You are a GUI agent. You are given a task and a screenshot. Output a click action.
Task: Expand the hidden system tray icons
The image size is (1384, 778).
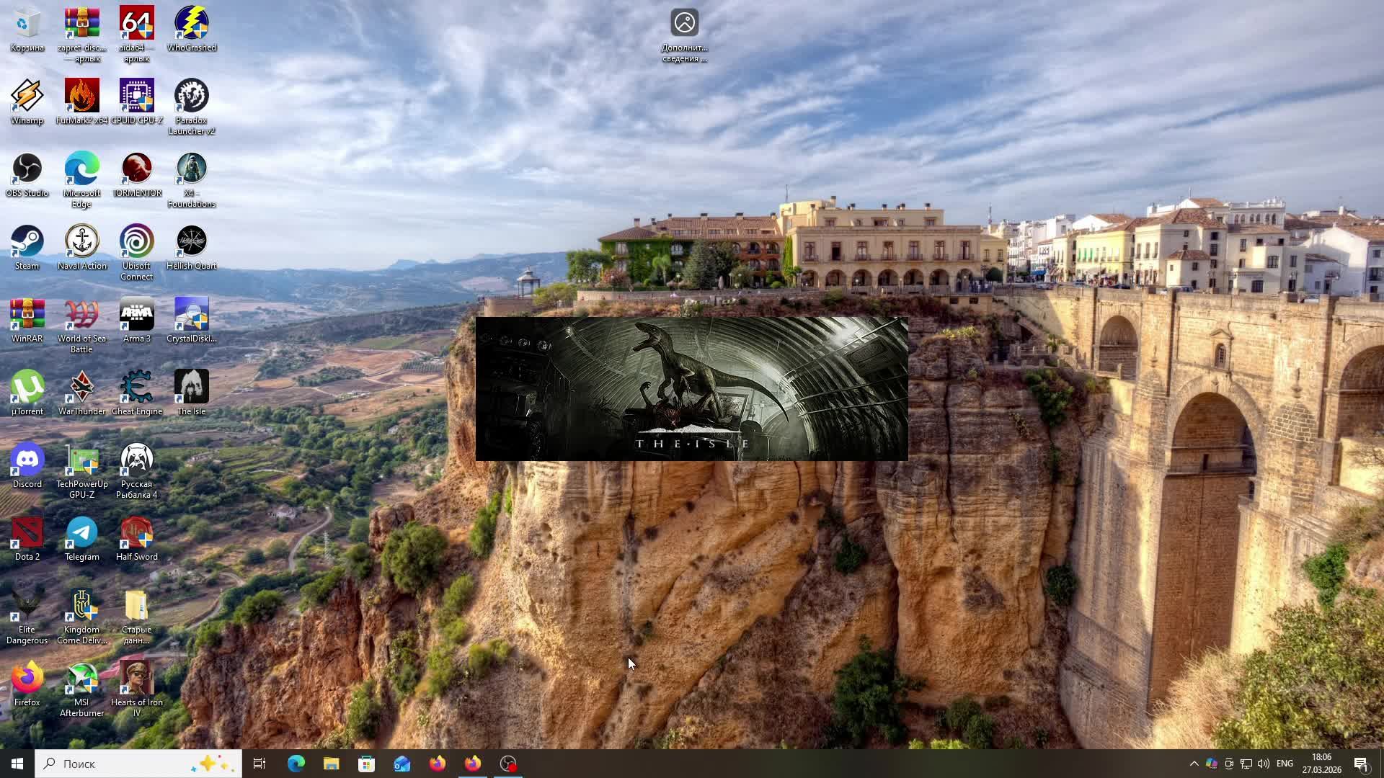[x=1194, y=764]
